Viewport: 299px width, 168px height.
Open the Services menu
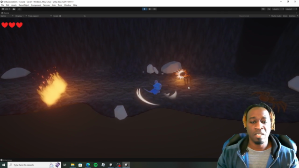click(x=46, y=5)
